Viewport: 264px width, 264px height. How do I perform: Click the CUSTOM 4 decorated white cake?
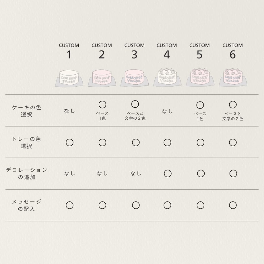tap(167, 77)
